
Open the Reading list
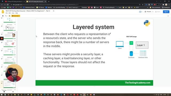coord(166,7)
